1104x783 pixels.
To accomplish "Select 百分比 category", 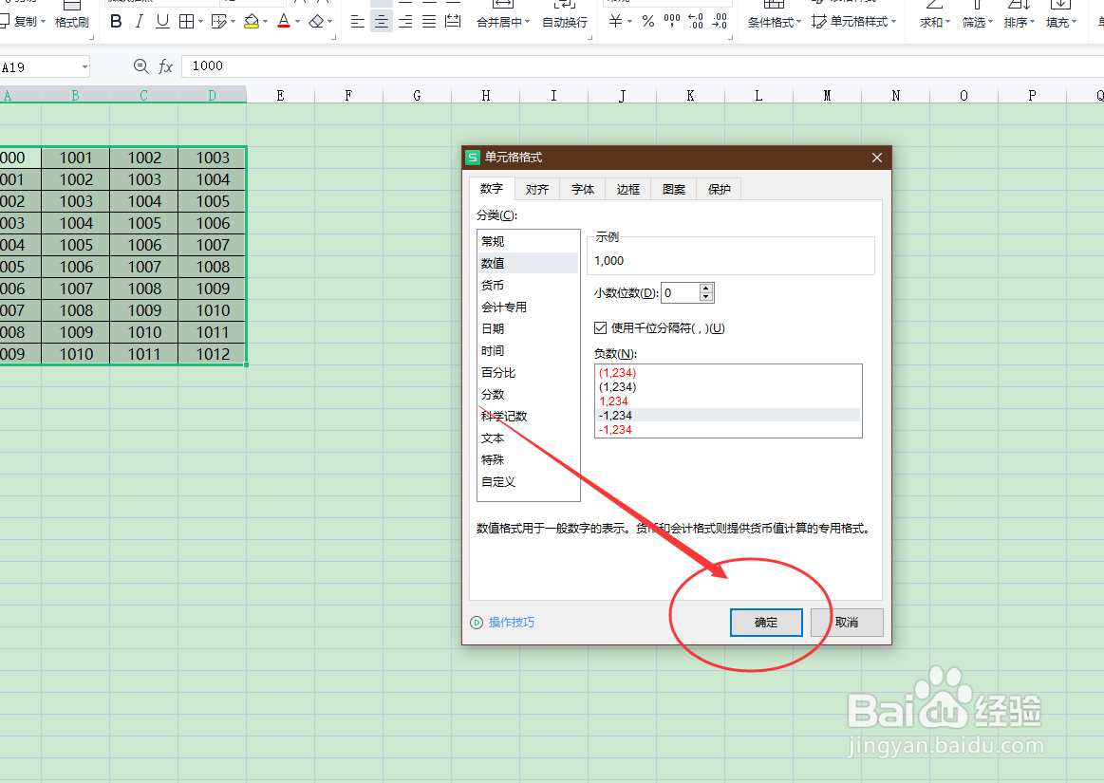I will (528, 372).
